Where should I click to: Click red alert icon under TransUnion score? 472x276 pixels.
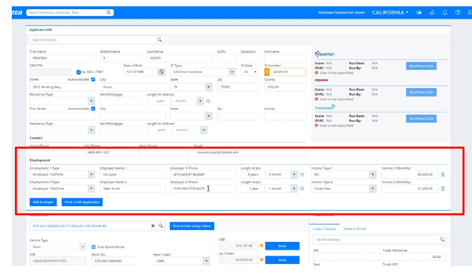coord(316,125)
